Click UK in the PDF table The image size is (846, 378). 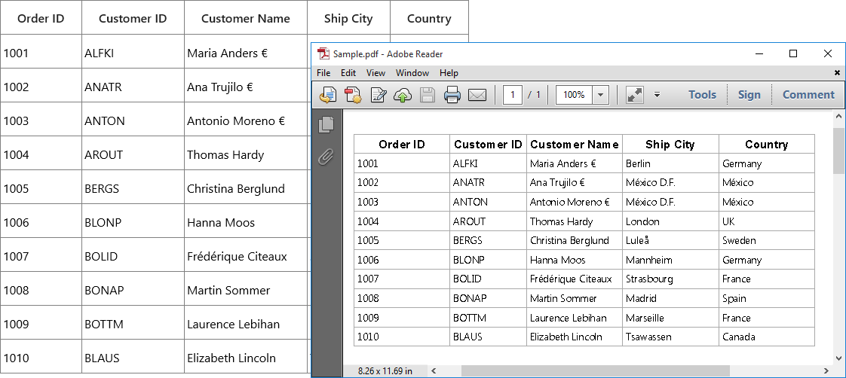click(x=728, y=221)
